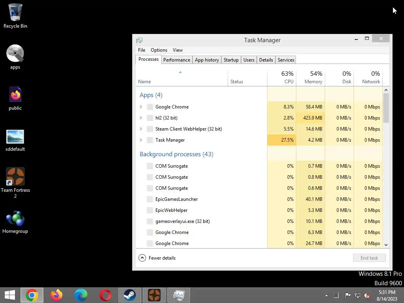This screenshot has width=404, height=303.
Task: Open the View menu
Action: click(178, 50)
